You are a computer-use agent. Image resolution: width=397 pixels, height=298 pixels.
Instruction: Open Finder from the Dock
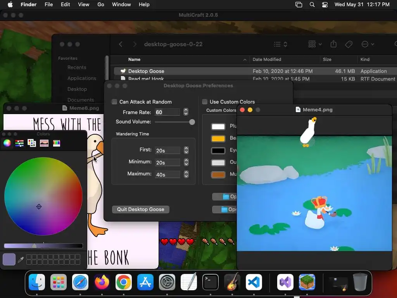[x=37, y=282]
